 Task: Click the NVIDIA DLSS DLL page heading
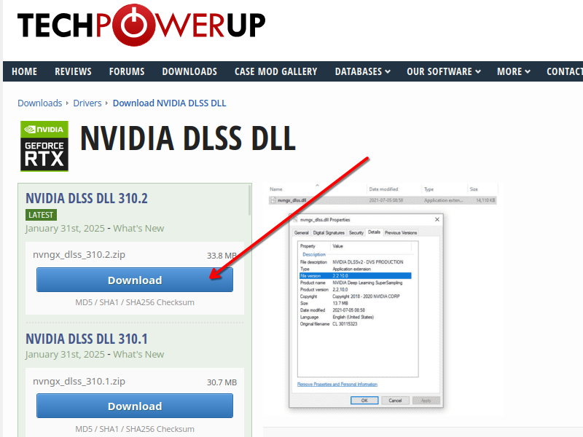point(188,138)
